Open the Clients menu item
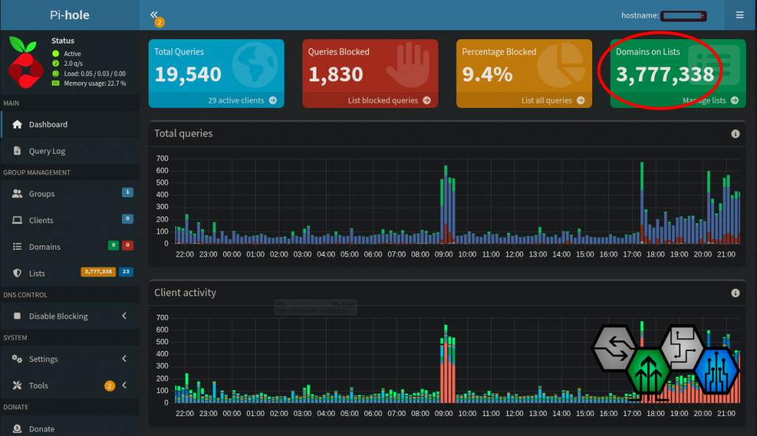Screen dimensions: 757x436 tap(41, 220)
